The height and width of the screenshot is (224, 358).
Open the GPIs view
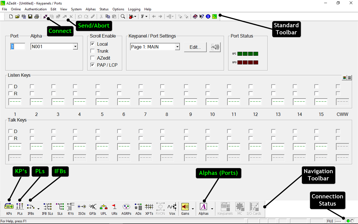tap(93, 209)
